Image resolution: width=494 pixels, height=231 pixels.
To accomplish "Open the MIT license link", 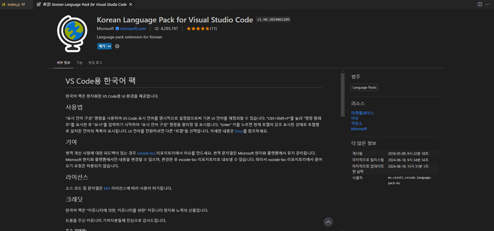I will point(107,188).
